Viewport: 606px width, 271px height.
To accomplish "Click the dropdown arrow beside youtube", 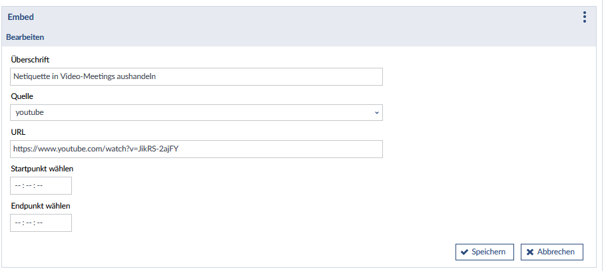I will (377, 113).
